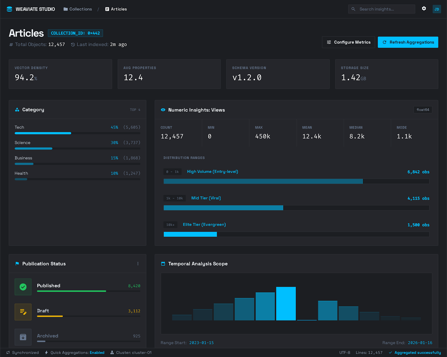Click the Vector Density 94.2% card
447x357 pixels.
[x=60, y=74]
